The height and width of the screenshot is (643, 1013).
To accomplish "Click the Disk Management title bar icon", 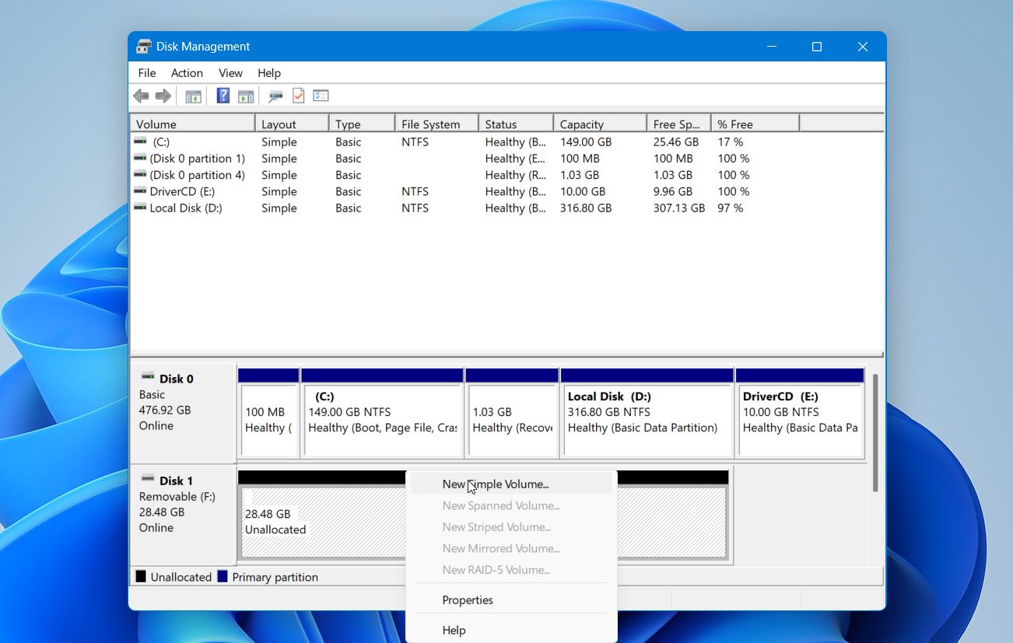I will (x=144, y=47).
